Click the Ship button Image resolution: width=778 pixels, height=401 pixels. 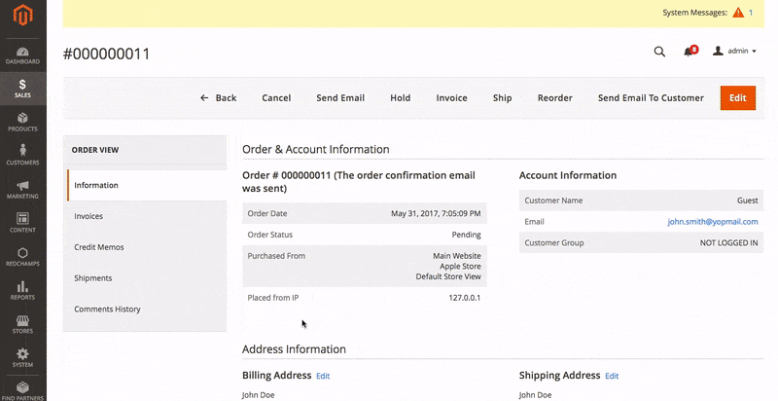[502, 97]
